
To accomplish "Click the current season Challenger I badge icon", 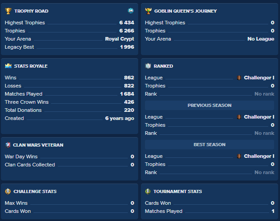I will [239, 78].
